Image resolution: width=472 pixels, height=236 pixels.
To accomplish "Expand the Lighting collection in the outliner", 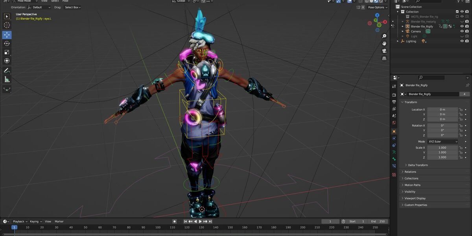I will click(x=398, y=41).
